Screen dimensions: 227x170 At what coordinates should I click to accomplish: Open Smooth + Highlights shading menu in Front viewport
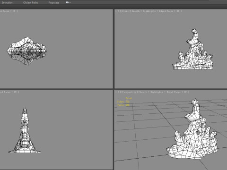point(144,11)
